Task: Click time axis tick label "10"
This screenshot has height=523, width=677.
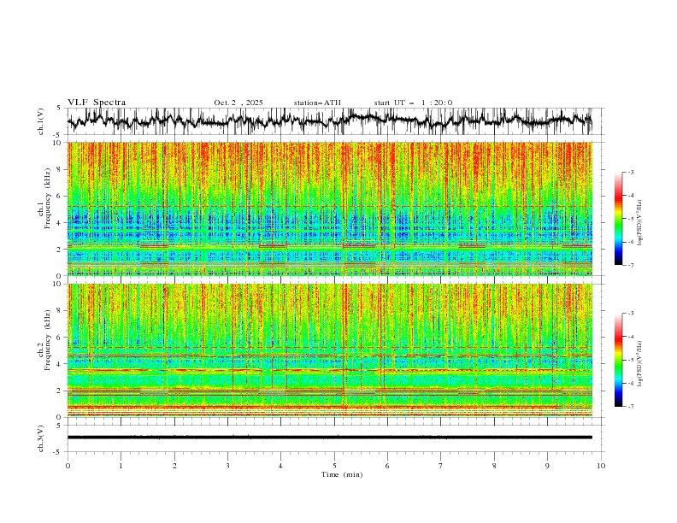Action: pyautogui.click(x=601, y=466)
